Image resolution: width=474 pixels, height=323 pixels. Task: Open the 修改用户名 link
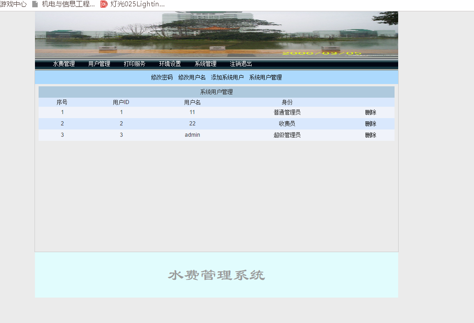tap(192, 77)
